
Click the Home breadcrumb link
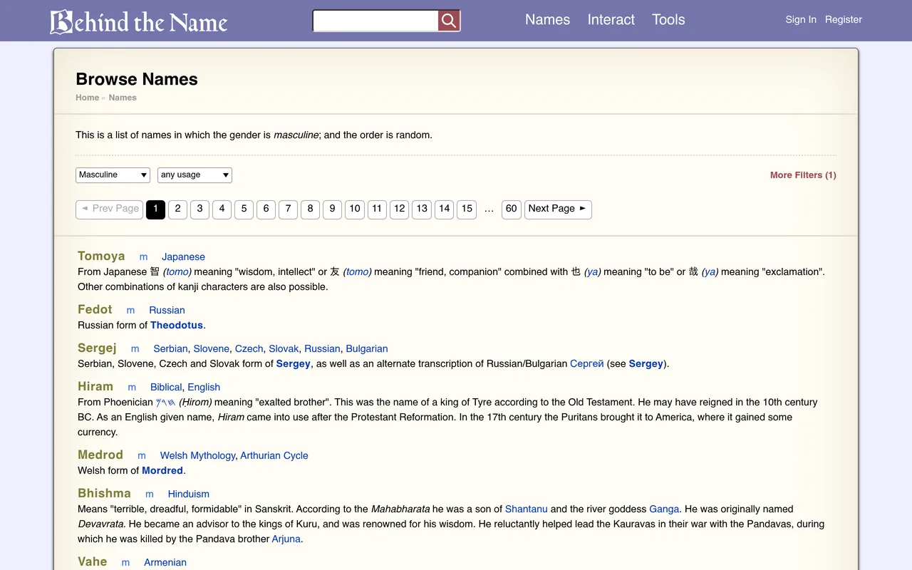point(88,98)
